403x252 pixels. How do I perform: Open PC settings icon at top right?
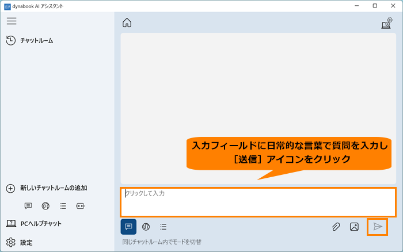coord(387,23)
